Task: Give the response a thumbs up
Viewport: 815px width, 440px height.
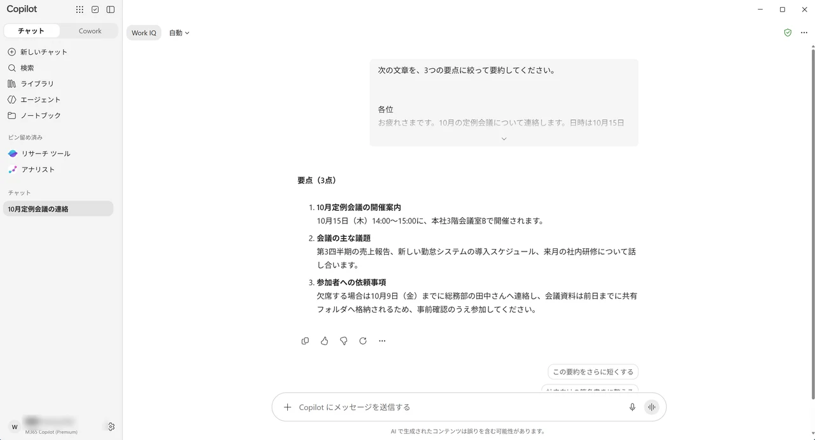Action: pyautogui.click(x=324, y=341)
